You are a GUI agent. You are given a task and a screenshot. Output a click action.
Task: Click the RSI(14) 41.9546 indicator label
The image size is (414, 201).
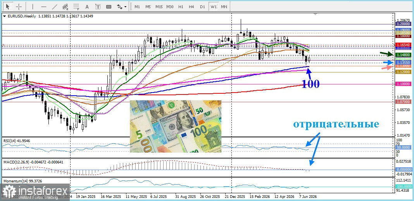point(17,141)
